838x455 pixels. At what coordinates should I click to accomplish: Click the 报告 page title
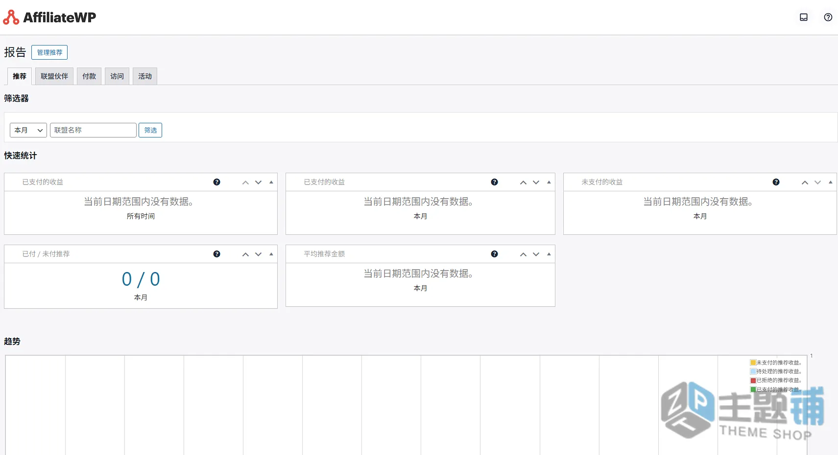[x=15, y=52]
